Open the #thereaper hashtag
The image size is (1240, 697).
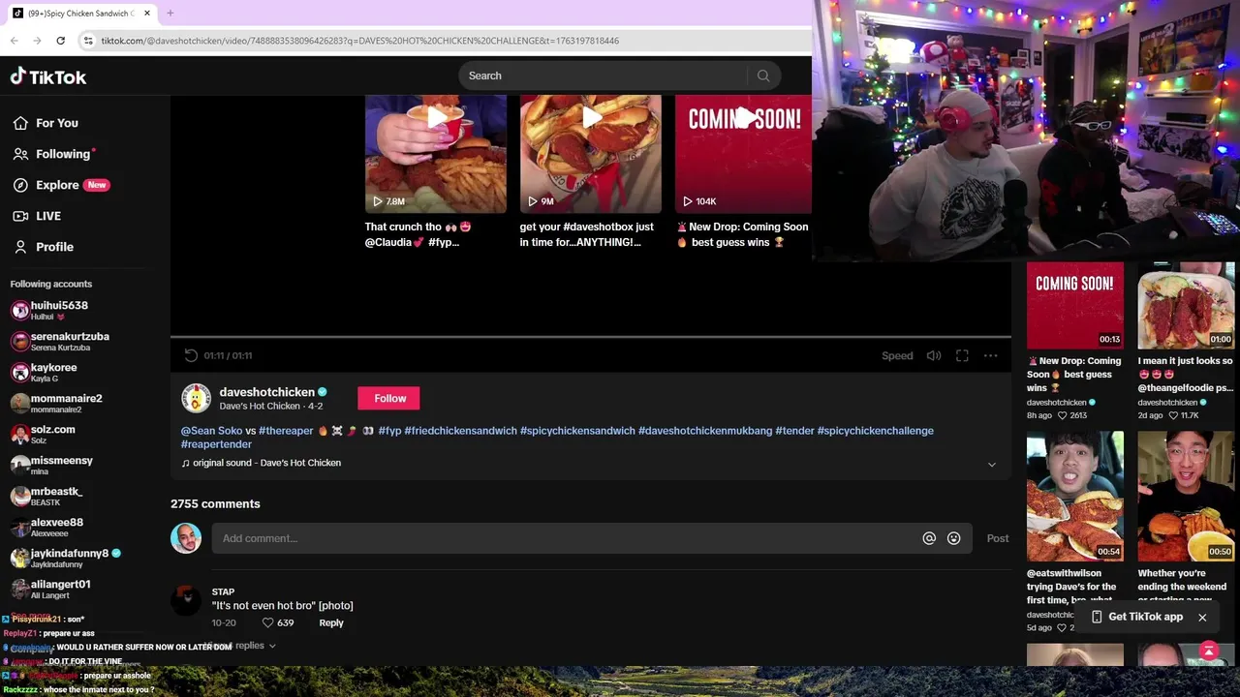tap(286, 431)
